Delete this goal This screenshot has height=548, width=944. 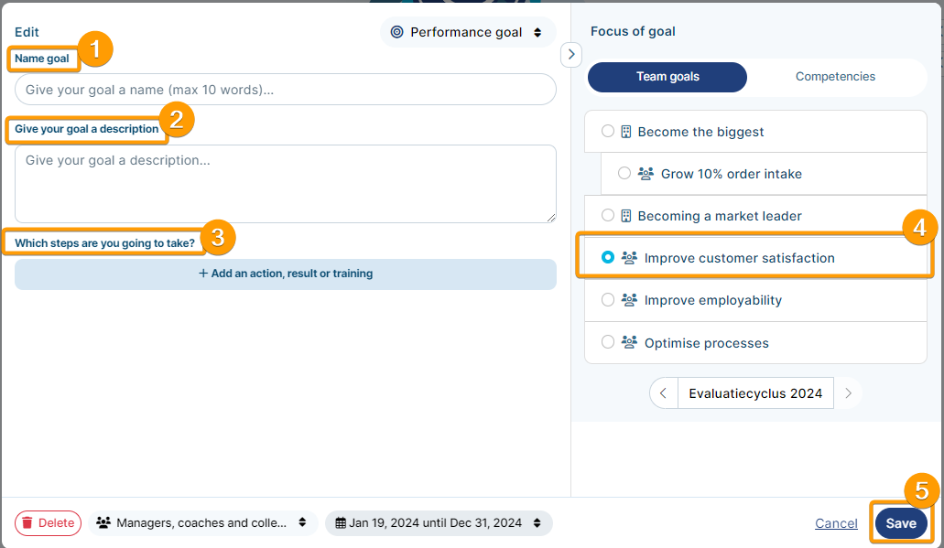[49, 523]
